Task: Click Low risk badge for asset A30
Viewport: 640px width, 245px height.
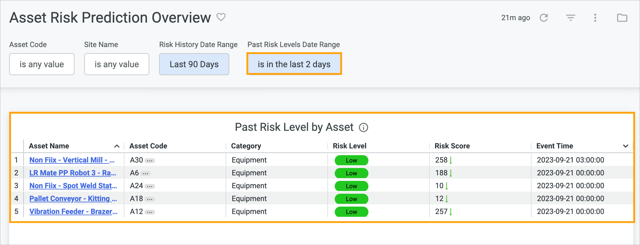Action: point(352,160)
